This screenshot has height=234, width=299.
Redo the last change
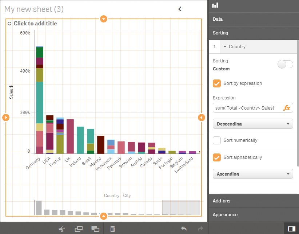(200, 229)
